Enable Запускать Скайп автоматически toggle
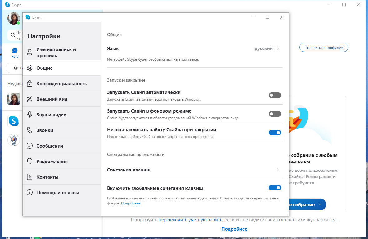368x239 pixels. (x=275, y=95)
